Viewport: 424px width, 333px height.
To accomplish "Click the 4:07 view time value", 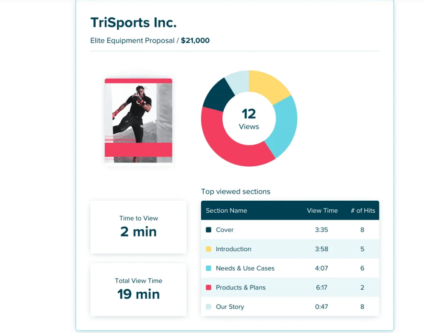I will (x=322, y=268).
